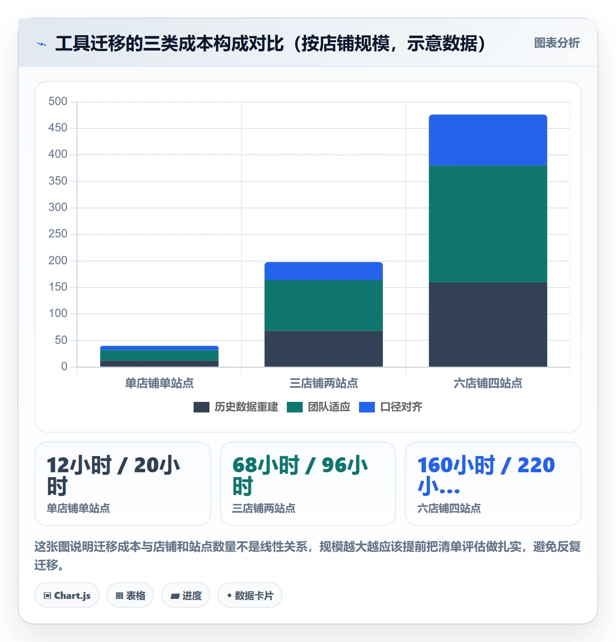The height and width of the screenshot is (642, 616).
Task: Click the 三店铺两站点 x-axis label
Action: coord(323,383)
